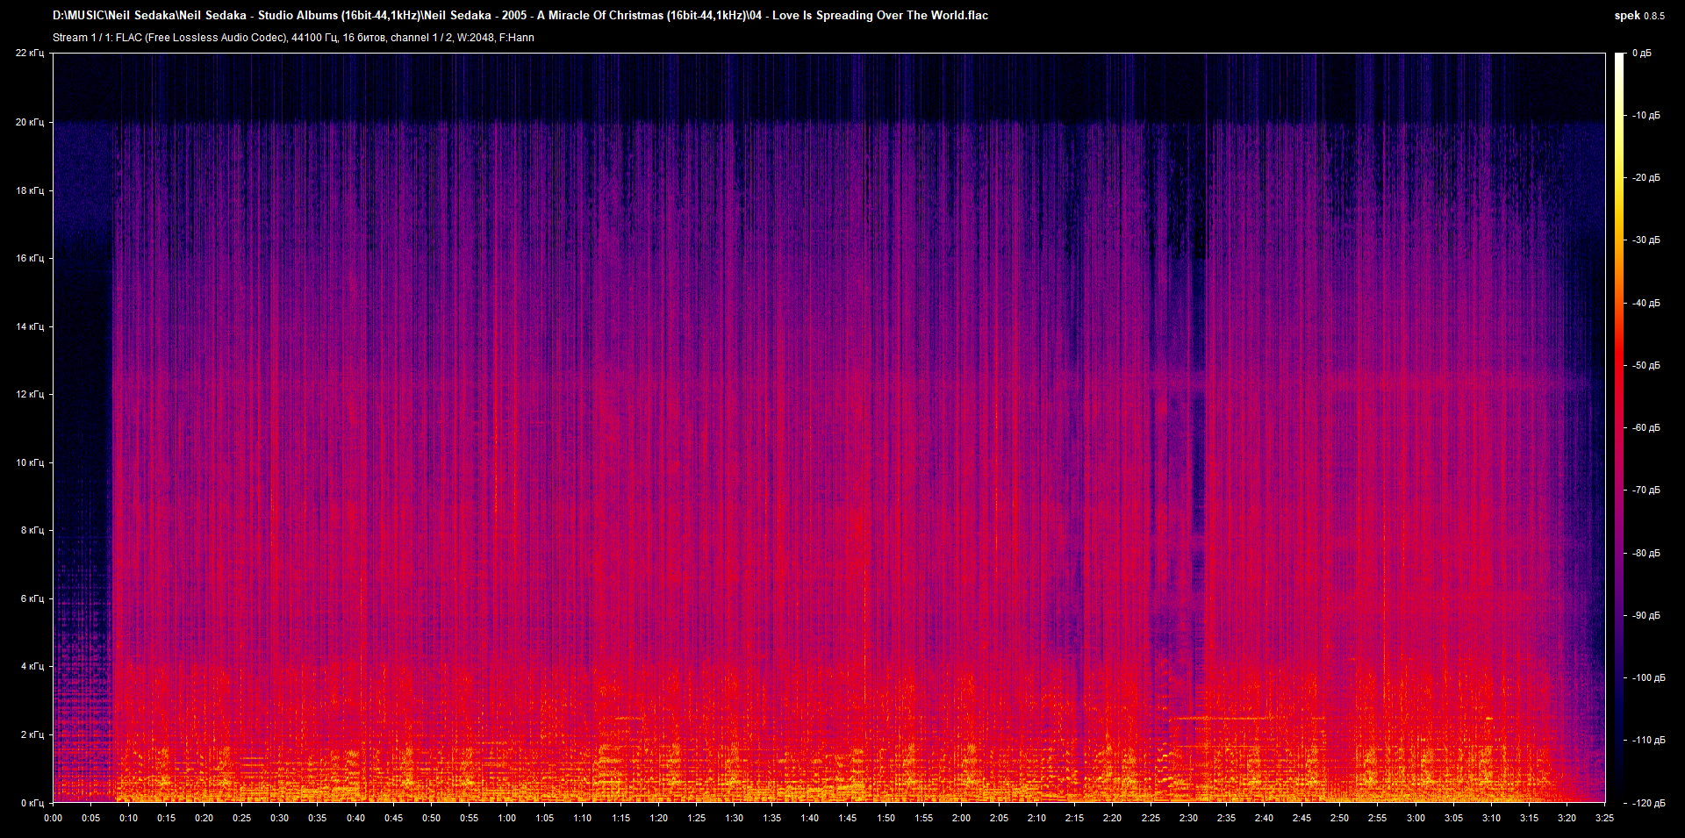Click the -120 дБ level label
Screen dimensions: 1685x838
pyautogui.click(x=1649, y=803)
